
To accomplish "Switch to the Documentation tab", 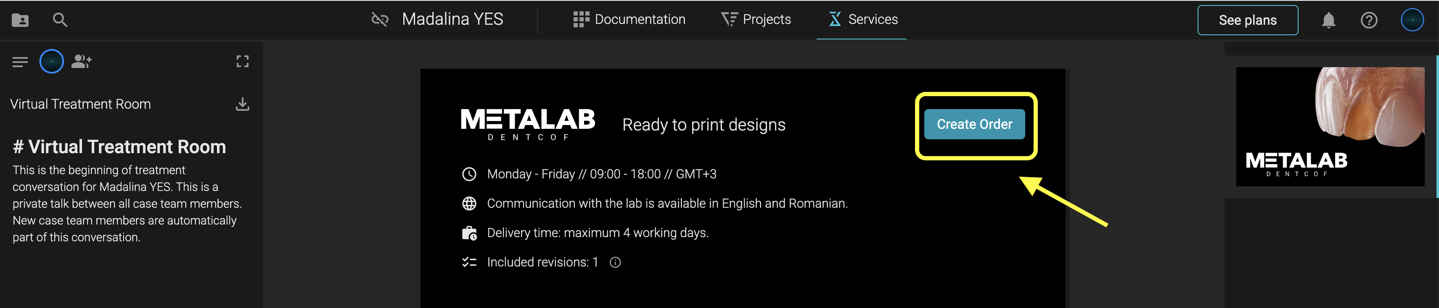I will coord(629,19).
